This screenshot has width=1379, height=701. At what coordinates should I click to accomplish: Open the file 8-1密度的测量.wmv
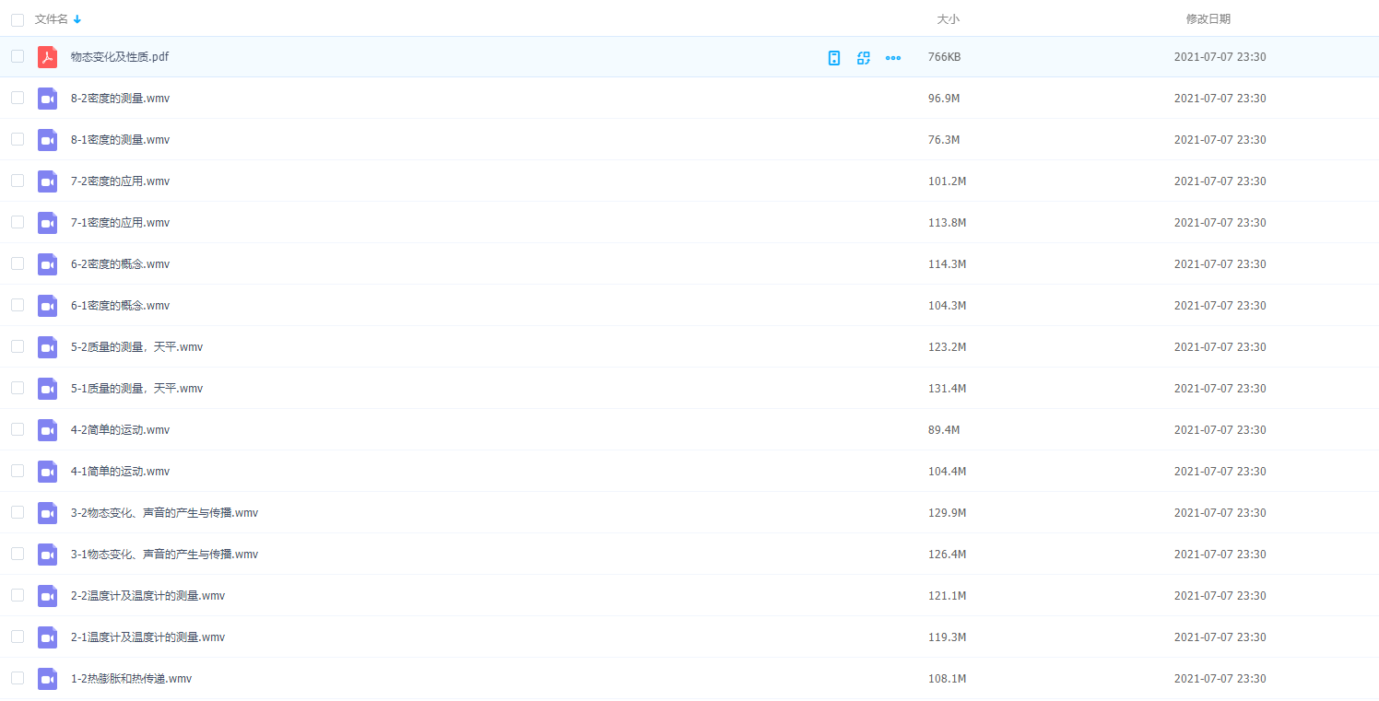tap(120, 140)
